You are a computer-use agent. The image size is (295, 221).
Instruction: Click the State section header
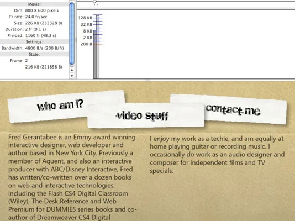point(34,54)
